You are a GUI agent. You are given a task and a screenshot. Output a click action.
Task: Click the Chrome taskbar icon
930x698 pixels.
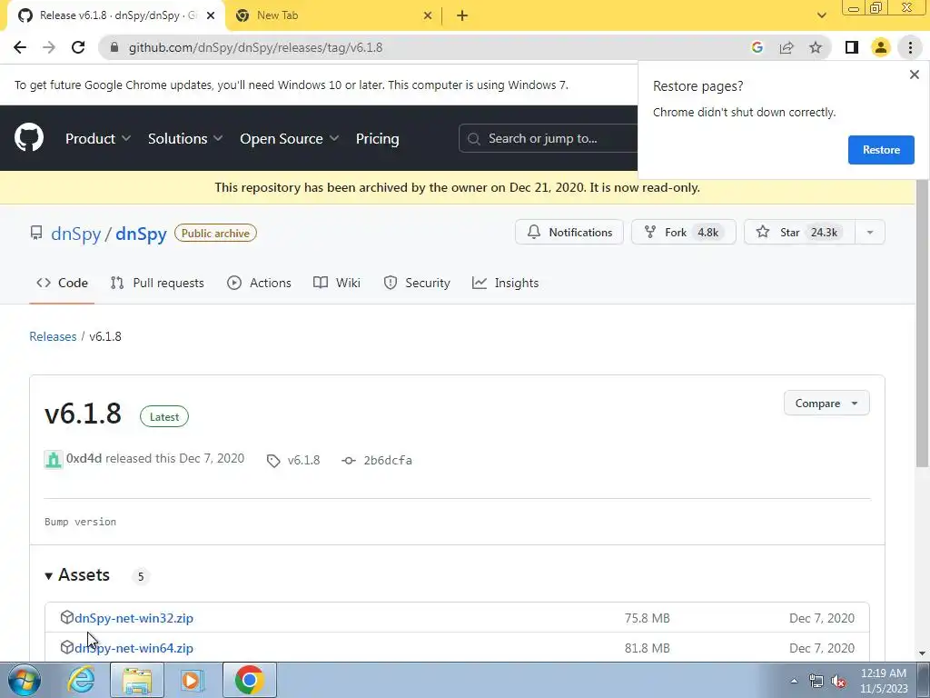pyautogui.click(x=249, y=680)
